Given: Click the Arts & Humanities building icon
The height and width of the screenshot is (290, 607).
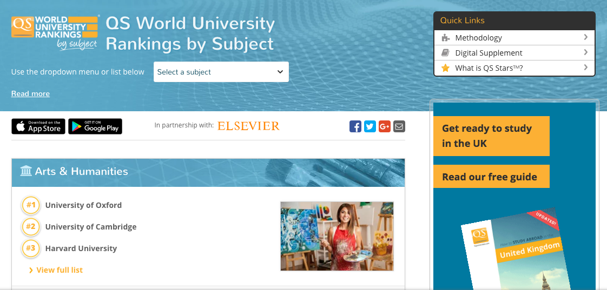Looking at the screenshot, I should coord(26,171).
